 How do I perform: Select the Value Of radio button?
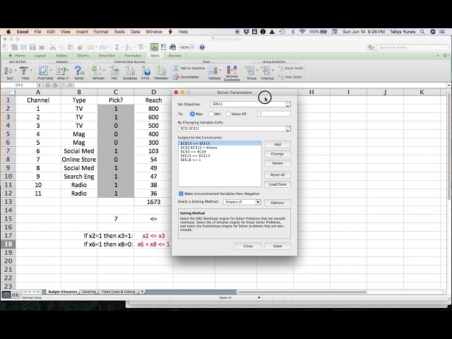(228, 114)
